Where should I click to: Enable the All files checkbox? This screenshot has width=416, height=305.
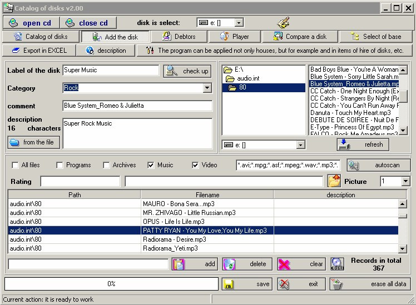(15, 165)
